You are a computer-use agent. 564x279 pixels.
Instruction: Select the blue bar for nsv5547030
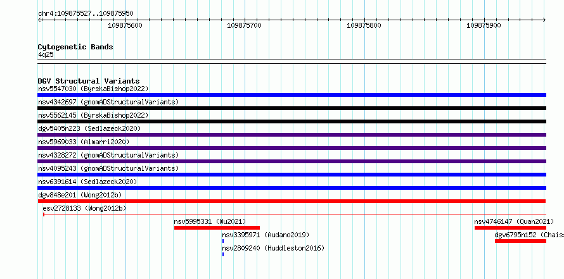(292, 95)
